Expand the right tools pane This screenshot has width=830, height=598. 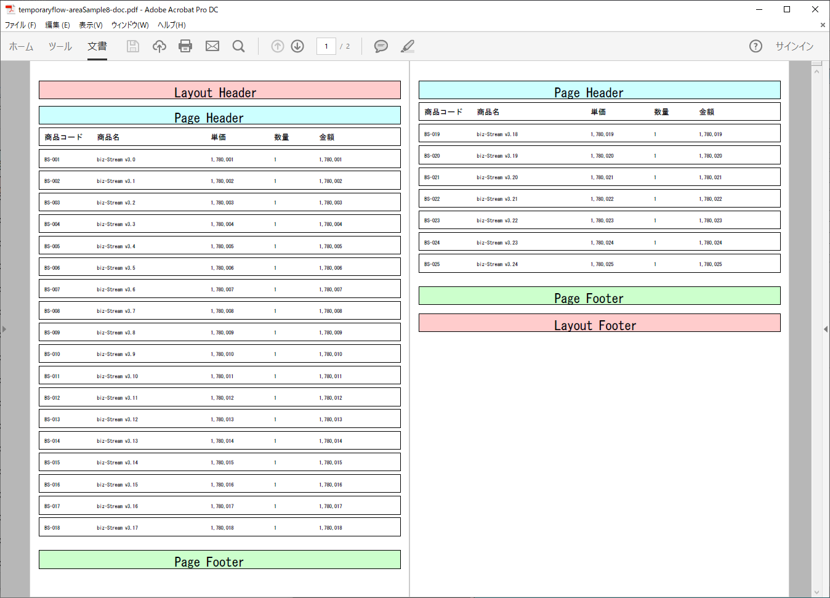pos(826,329)
